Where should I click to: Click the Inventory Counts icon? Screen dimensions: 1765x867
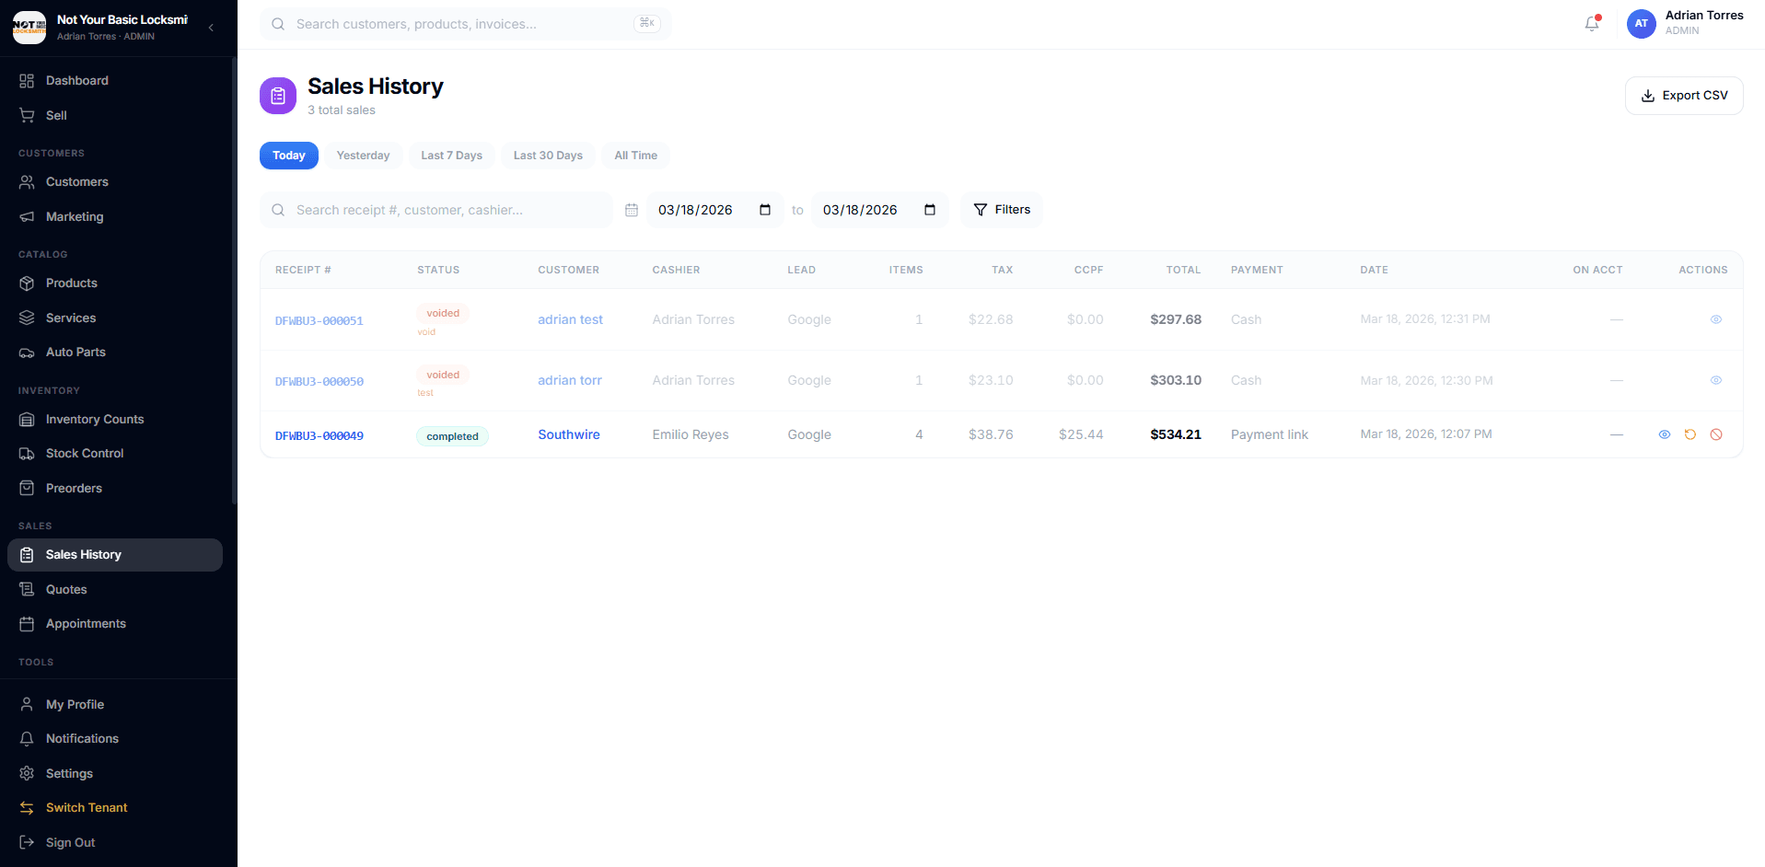click(x=27, y=419)
